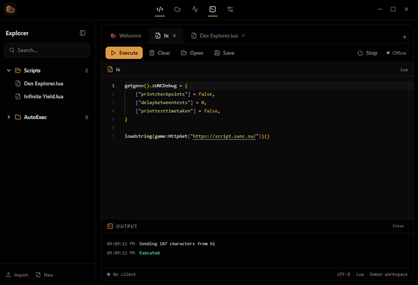Open the code editor view icon
418x285 pixels.
pyautogui.click(x=160, y=9)
